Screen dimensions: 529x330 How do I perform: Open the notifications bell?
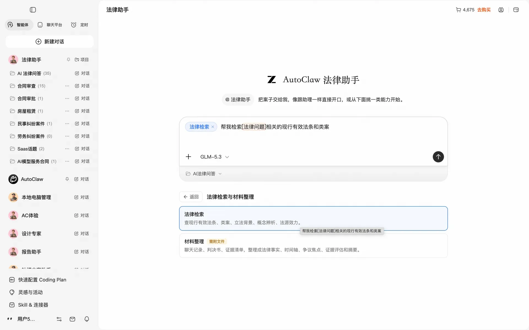click(87, 319)
